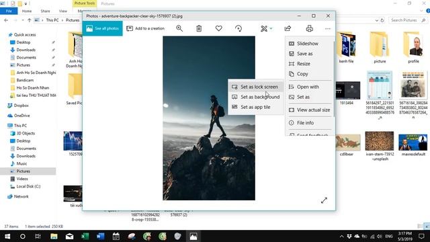Select the picture folder thumbnail
This screenshot has height=242, width=430.
380,47
